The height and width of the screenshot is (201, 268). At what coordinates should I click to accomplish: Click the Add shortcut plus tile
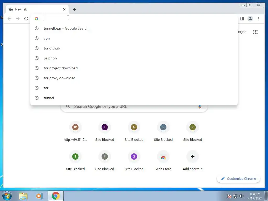point(192,161)
